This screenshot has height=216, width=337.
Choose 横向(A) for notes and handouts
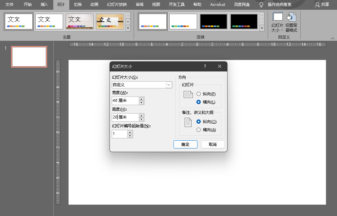click(x=206, y=130)
